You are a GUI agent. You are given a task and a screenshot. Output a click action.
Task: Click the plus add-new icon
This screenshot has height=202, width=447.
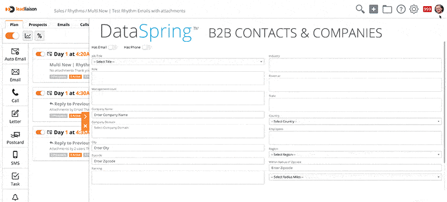click(x=373, y=9)
